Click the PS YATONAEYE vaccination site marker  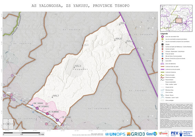coord(37,108)
